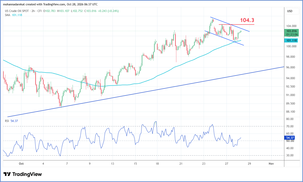Click the low value L102.752
303x182 pixels.
click(x=77, y=11)
